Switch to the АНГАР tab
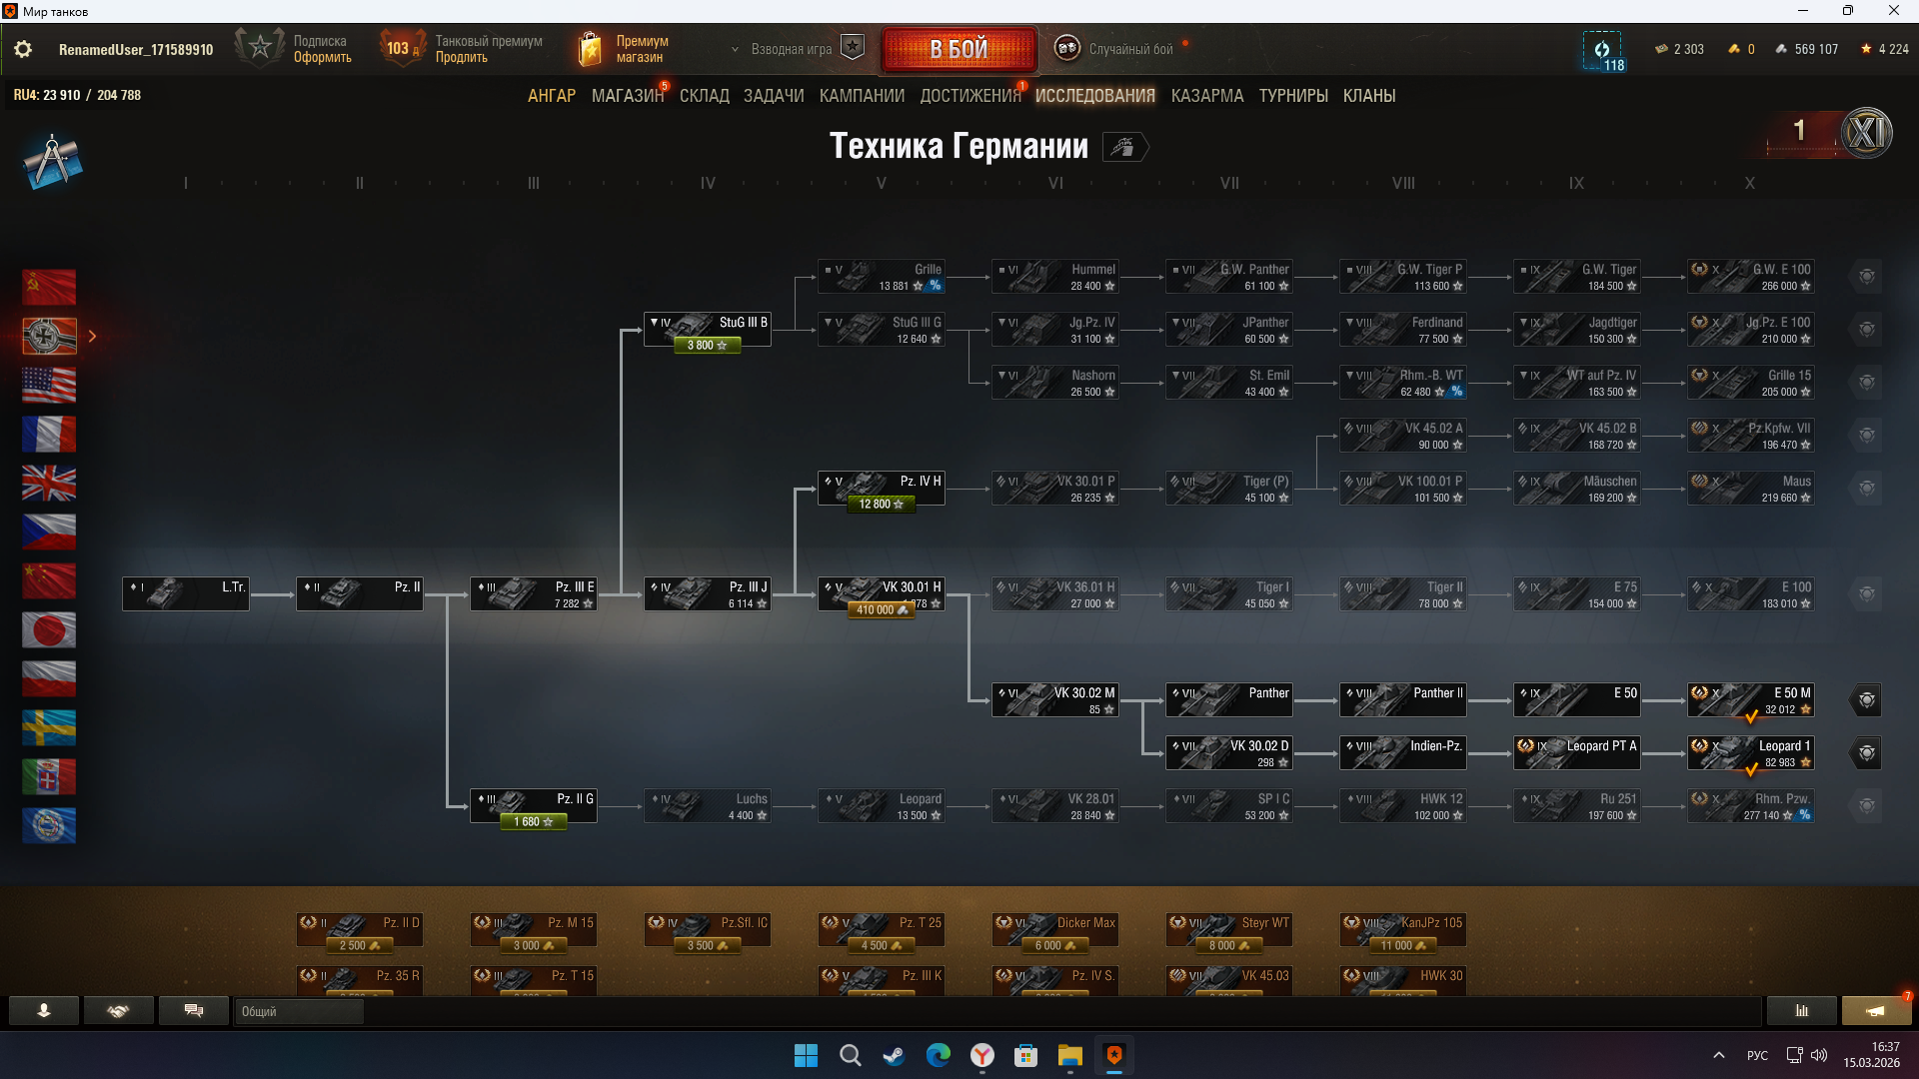1919x1079 pixels. (x=551, y=96)
